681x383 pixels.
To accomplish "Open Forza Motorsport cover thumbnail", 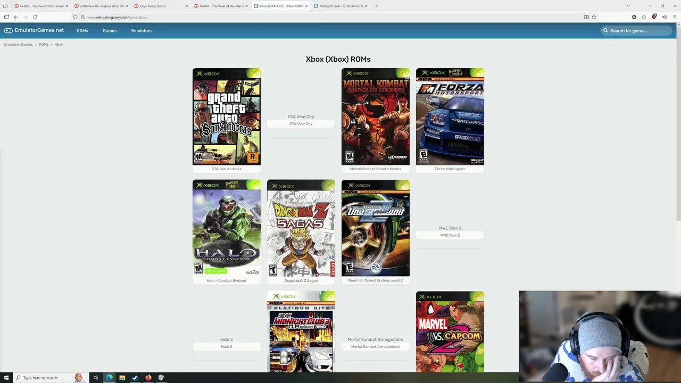I will (x=450, y=116).
